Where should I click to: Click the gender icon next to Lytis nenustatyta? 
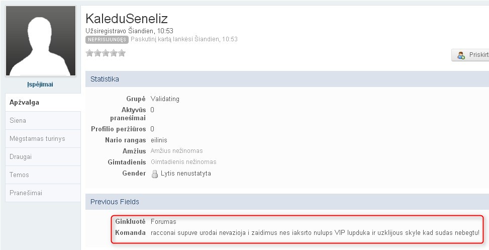coord(155,174)
